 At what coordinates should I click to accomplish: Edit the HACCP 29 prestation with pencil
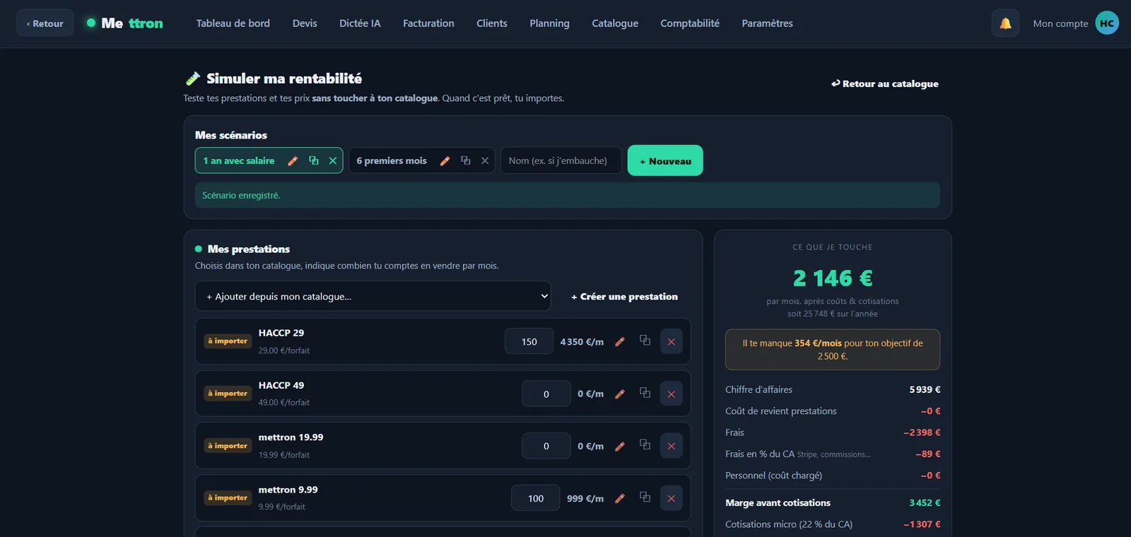click(620, 341)
